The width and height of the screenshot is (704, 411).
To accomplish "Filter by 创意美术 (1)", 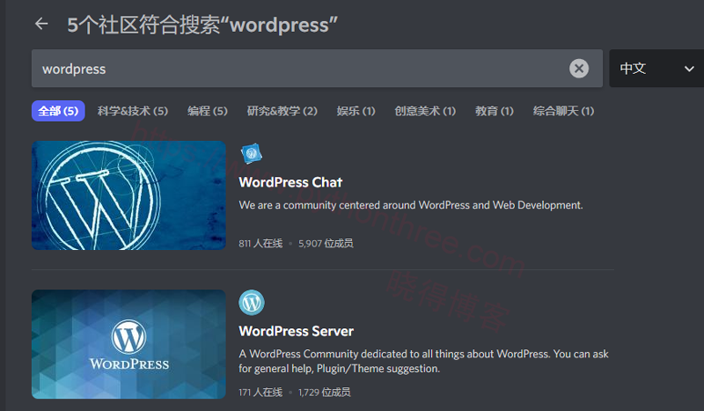I will (425, 111).
